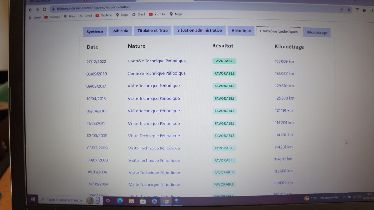
Task: Open the Kilométrage tab
Action: coord(317,32)
